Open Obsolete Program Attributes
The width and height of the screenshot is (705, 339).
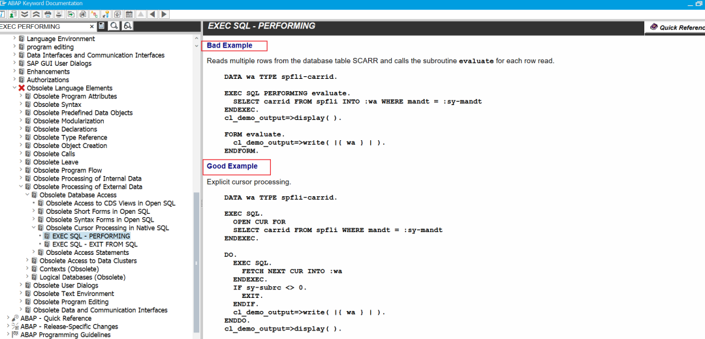click(x=75, y=96)
